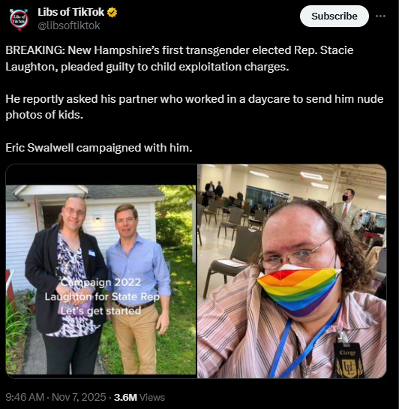Click the Nov 7, 2025 date
Image resolution: width=399 pixels, height=409 pixels.
79,397
